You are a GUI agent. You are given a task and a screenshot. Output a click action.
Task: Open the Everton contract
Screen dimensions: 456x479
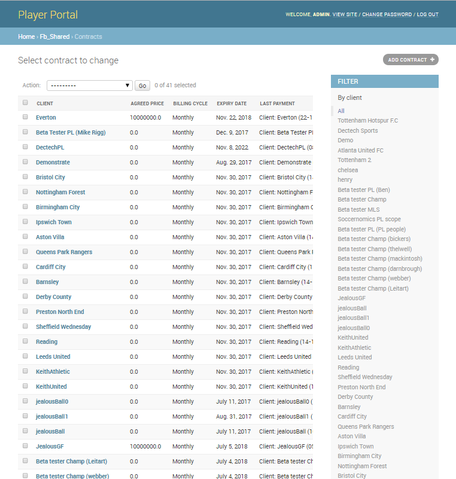(x=46, y=118)
